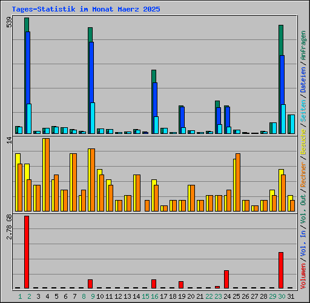The width and height of the screenshot is (310, 303).
Task: Click day label 26 on the axis
Action: point(245,296)
